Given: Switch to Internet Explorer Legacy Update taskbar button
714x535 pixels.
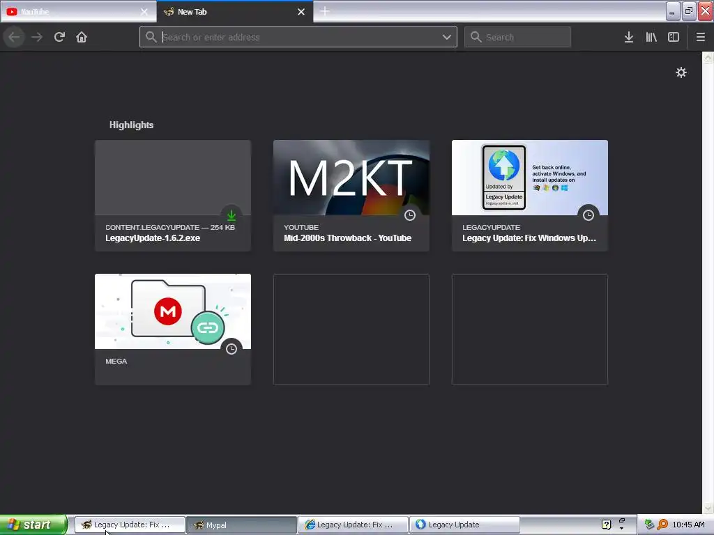Looking at the screenshot, I should click(x=353, y=525).
